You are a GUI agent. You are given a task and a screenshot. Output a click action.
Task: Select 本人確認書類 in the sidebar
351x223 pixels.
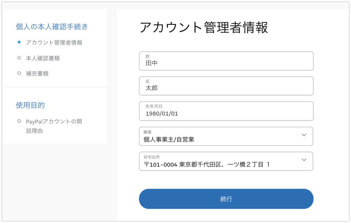tap(43, 58)
